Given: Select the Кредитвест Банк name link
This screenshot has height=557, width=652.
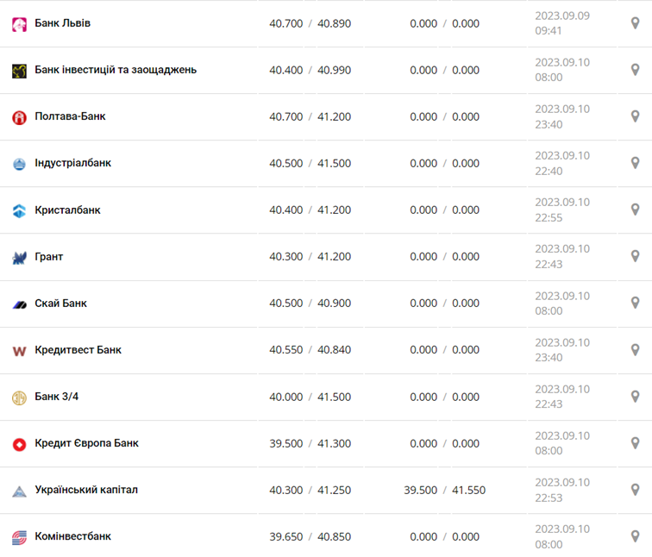Looking at the screenshot, I should 78,350.
